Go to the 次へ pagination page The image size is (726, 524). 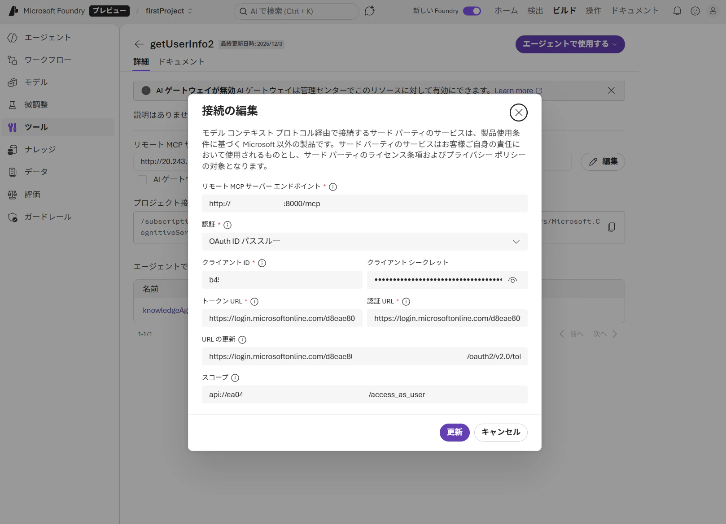coord(605,334)
